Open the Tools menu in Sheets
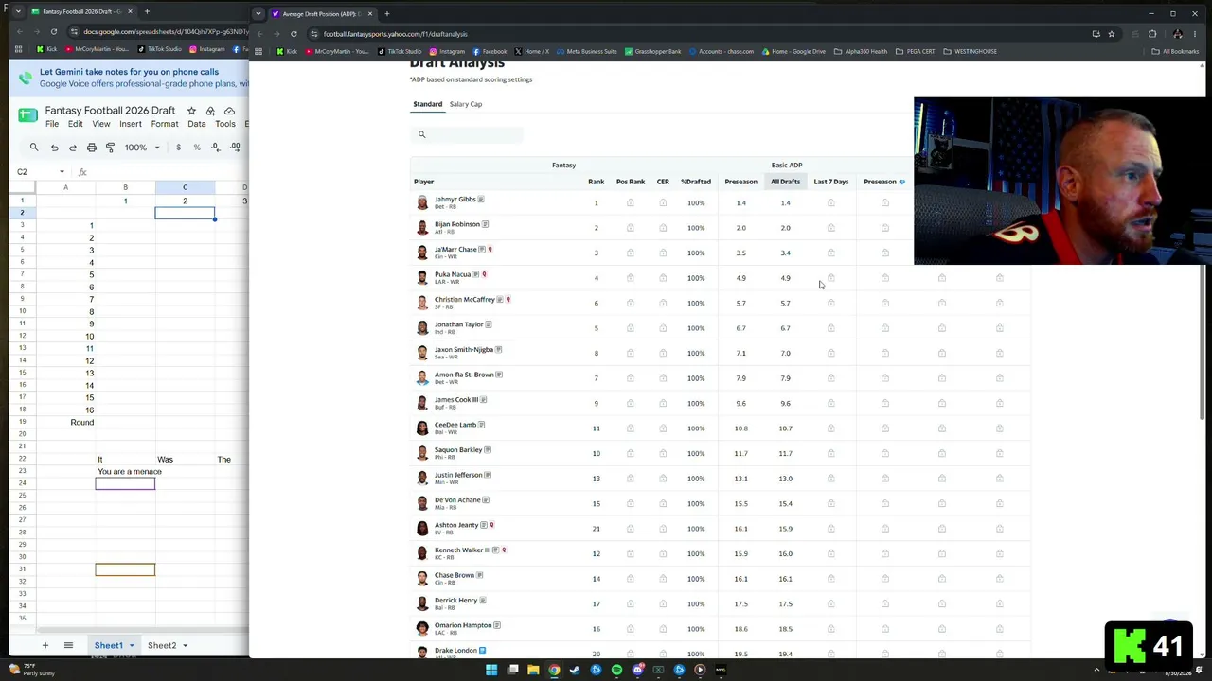 point(225,124)
